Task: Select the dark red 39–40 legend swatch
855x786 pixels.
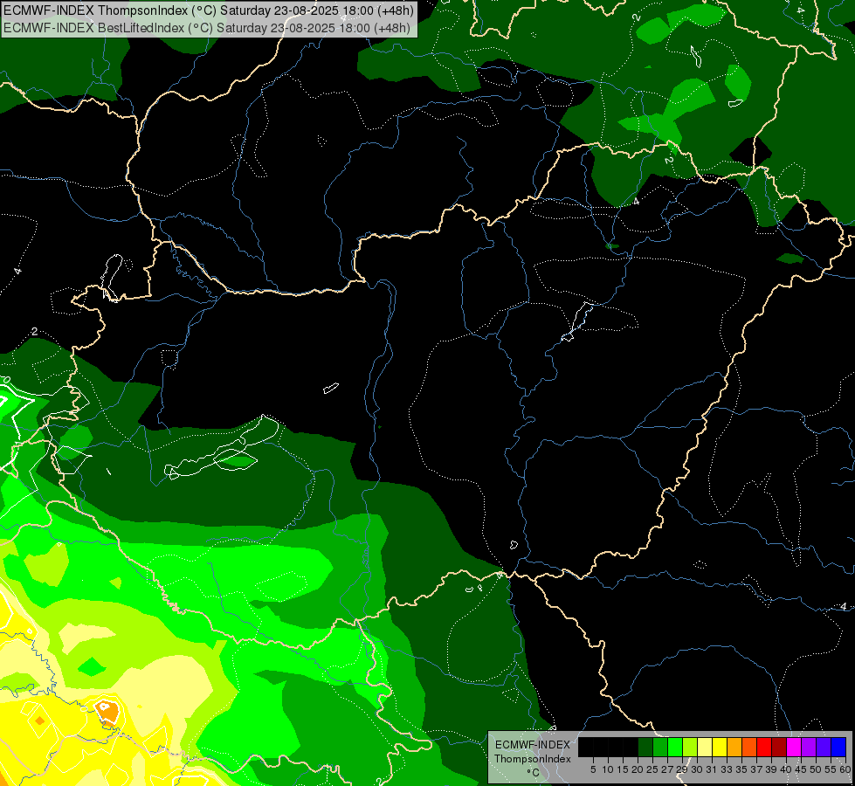Action: tap(779, 747)
